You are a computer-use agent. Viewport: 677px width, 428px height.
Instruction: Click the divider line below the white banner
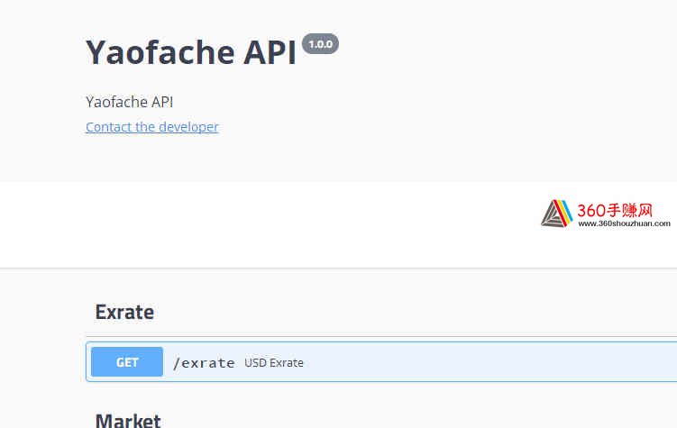[339, 269]
